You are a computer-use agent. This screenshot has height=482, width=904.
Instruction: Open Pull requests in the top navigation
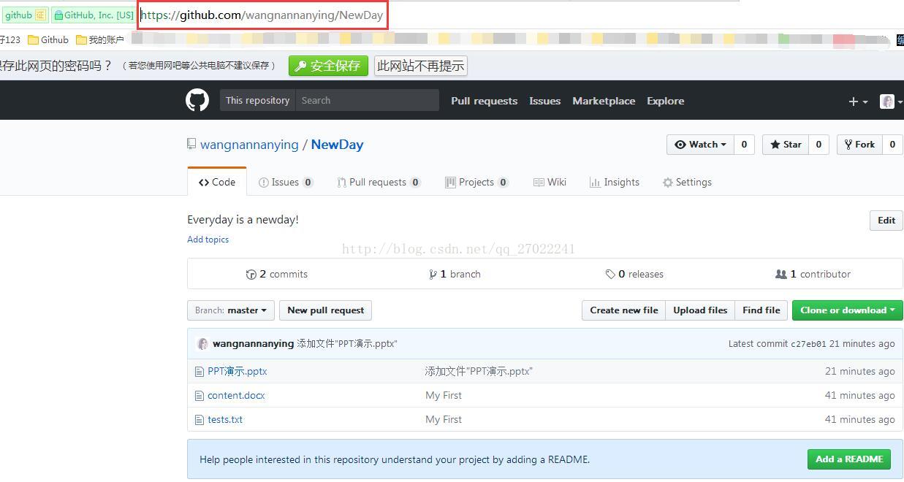point(484,101)
